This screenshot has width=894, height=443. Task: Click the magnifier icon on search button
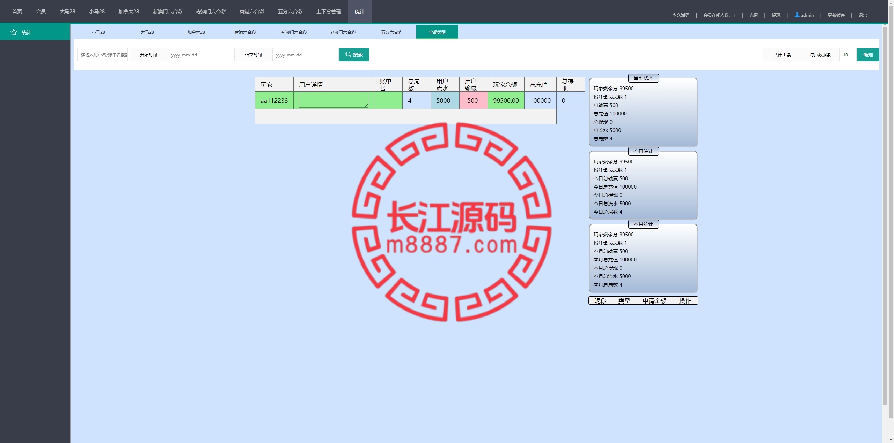tap(348, 54)
